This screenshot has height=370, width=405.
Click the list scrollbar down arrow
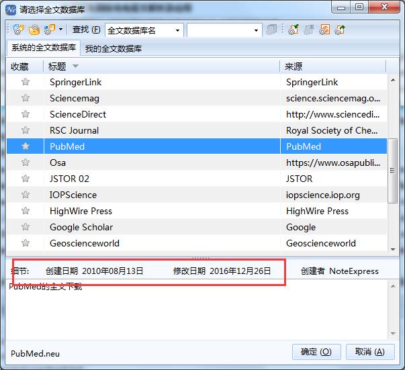click(x=393, y=249)
